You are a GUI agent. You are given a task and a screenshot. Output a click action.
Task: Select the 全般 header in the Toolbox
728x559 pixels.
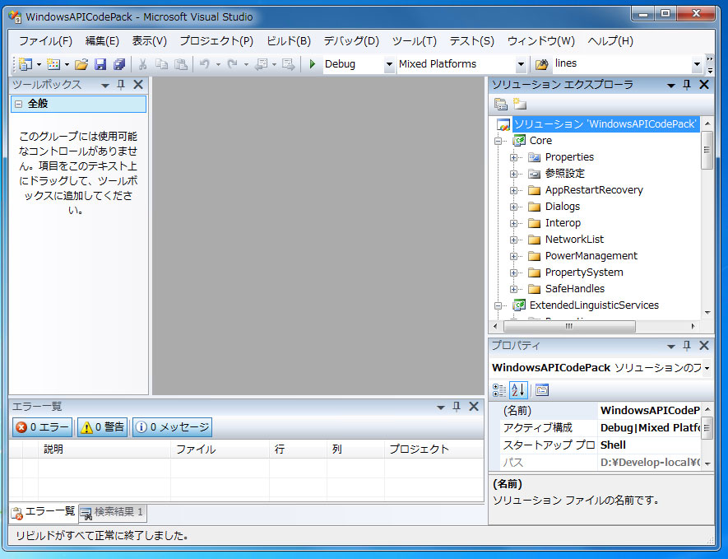(x=38, y=103)
